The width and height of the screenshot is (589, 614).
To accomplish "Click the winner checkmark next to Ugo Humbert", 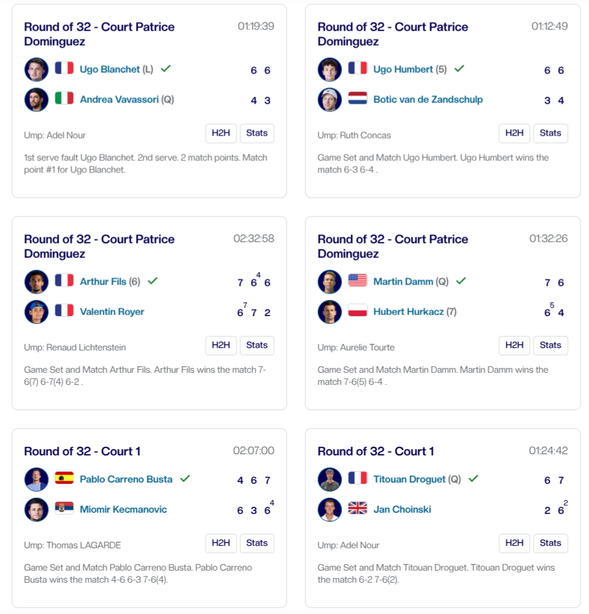I will point(459,69).
